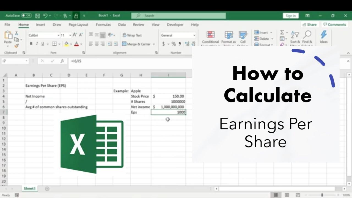The height and width of the screenshot is (198, 352).
Task: Click the zoom slider in status bar
Action: tap(322, 195)
